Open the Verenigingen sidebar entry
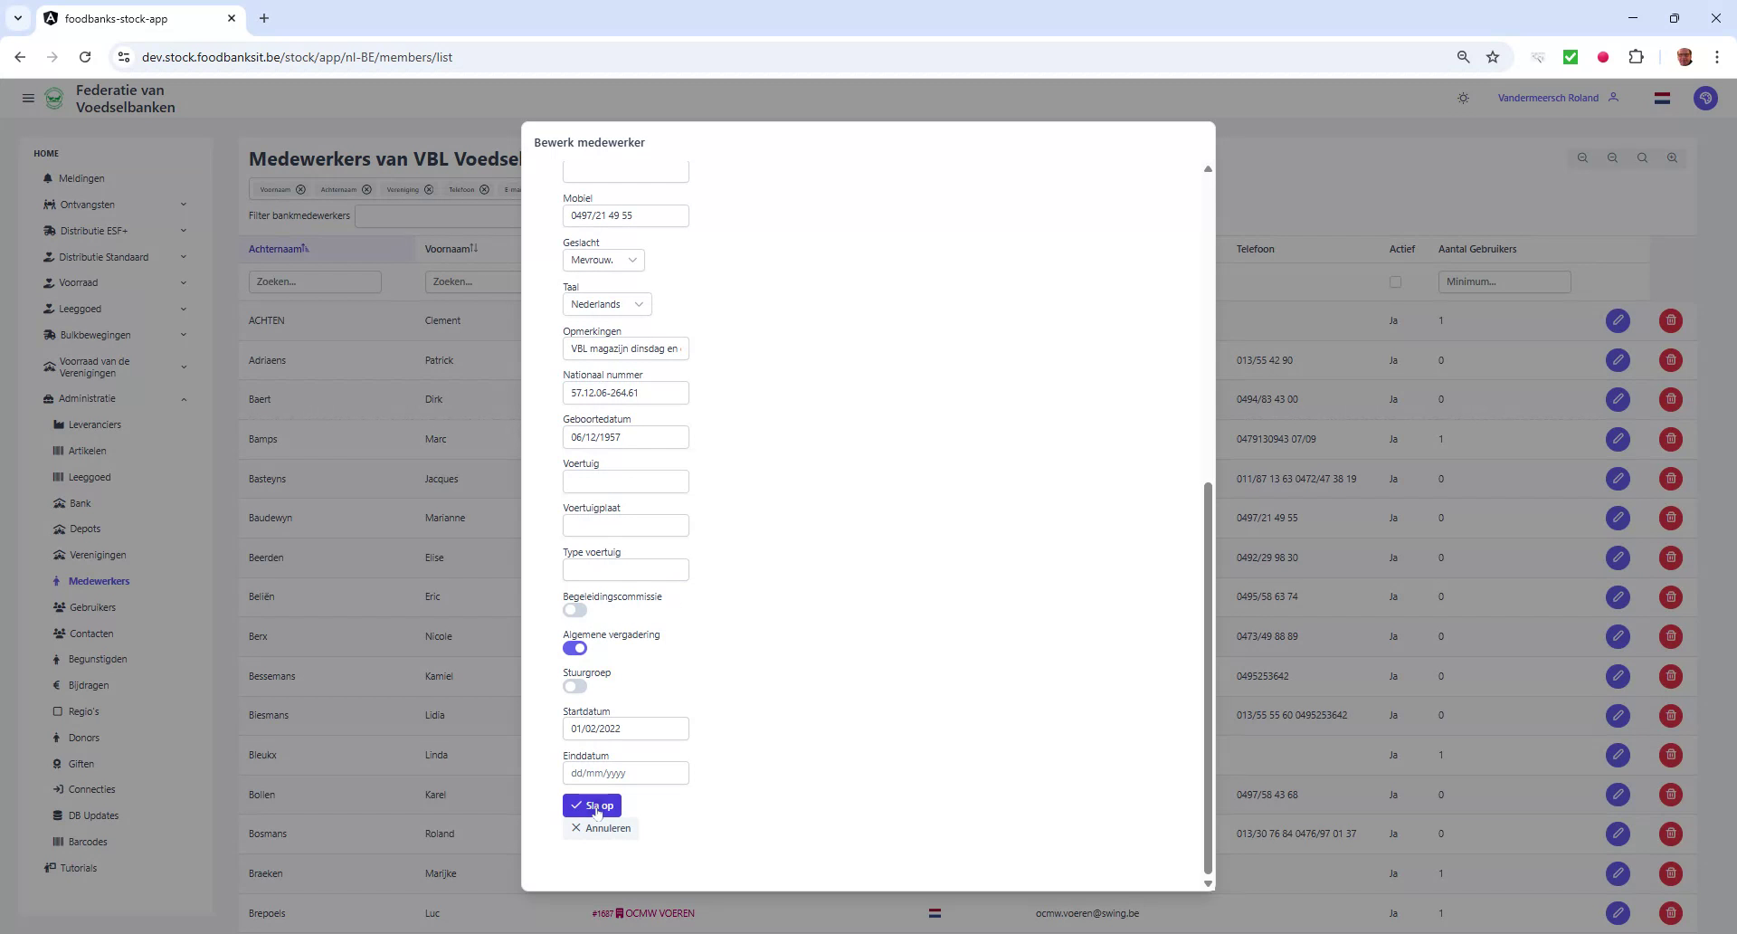Viewport: 1737px width, 934px height. [97, 555]
